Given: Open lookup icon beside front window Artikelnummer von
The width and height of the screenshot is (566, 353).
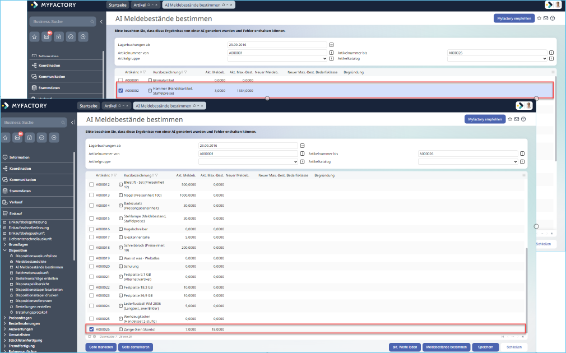Looking at the screenshot, I should coord(303,154).
